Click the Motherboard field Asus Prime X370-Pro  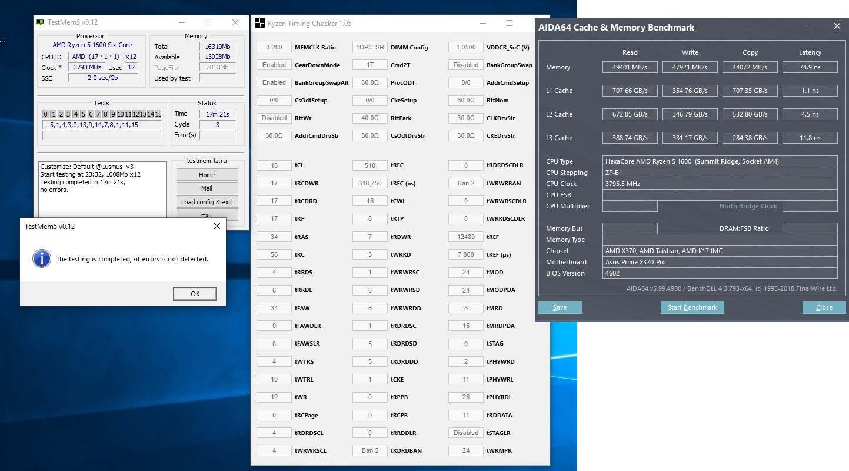tap(720, 262)
